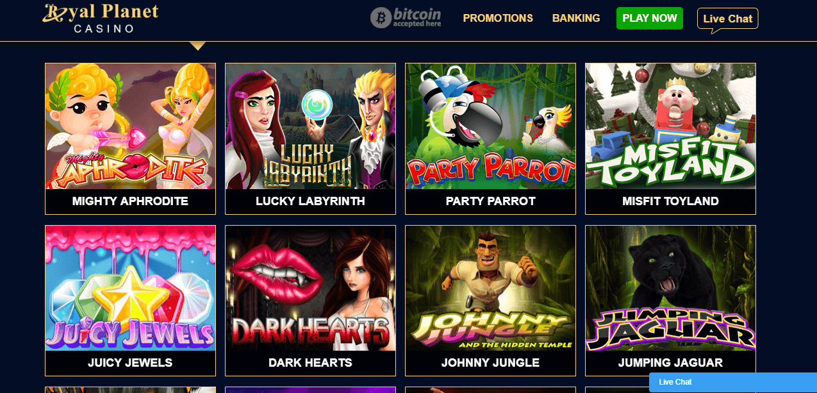817x393 pixels.
Task: Open the Party Parrot game thumbnail
Action: coord(490,126)
